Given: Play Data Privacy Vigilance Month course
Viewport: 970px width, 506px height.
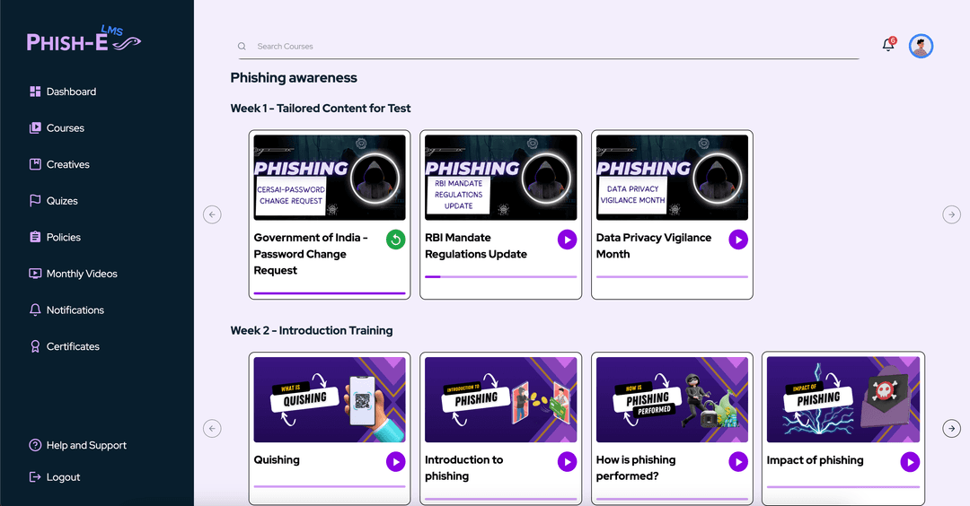Looking at the screenshot, I should click(x=738, y=240).
